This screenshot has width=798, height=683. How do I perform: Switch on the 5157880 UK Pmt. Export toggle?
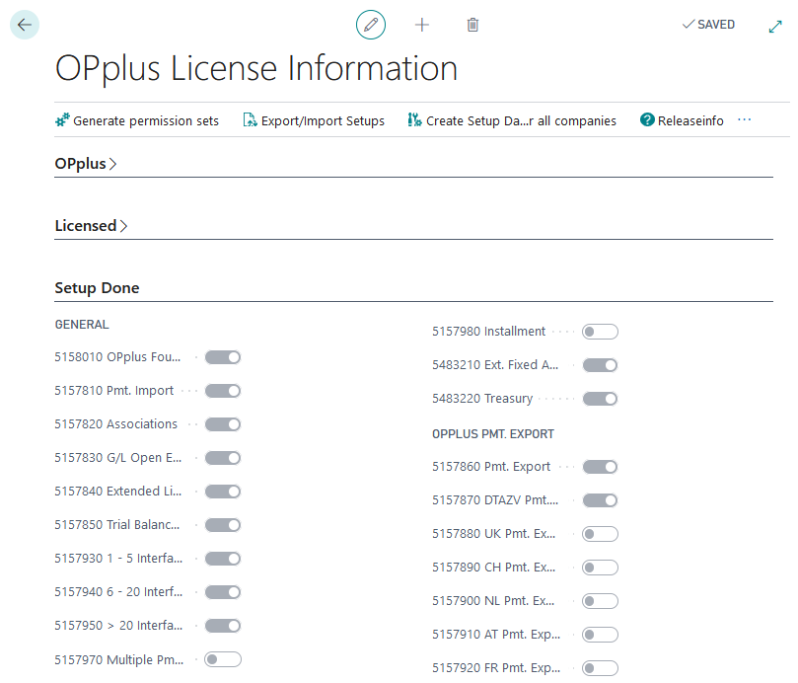(600, 534)
